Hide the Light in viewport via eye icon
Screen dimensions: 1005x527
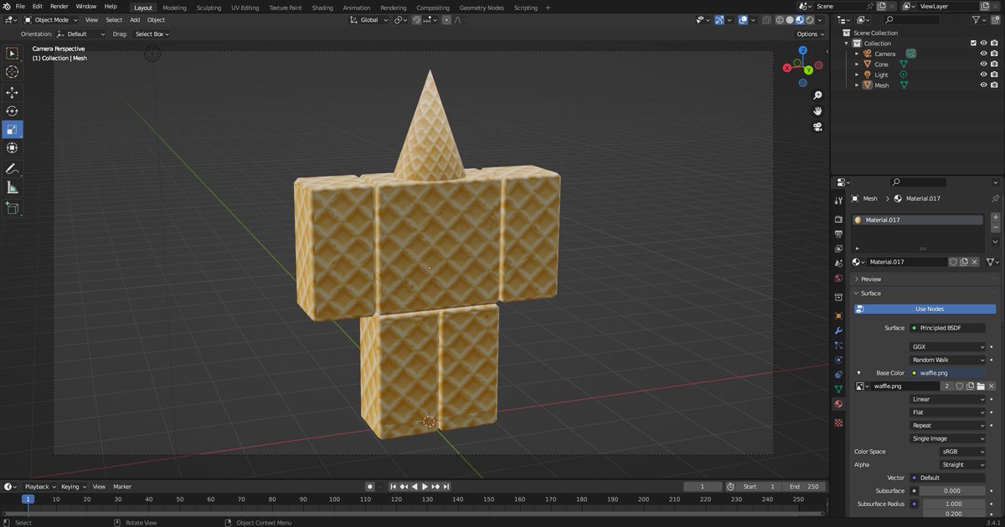tap(984, 74)
